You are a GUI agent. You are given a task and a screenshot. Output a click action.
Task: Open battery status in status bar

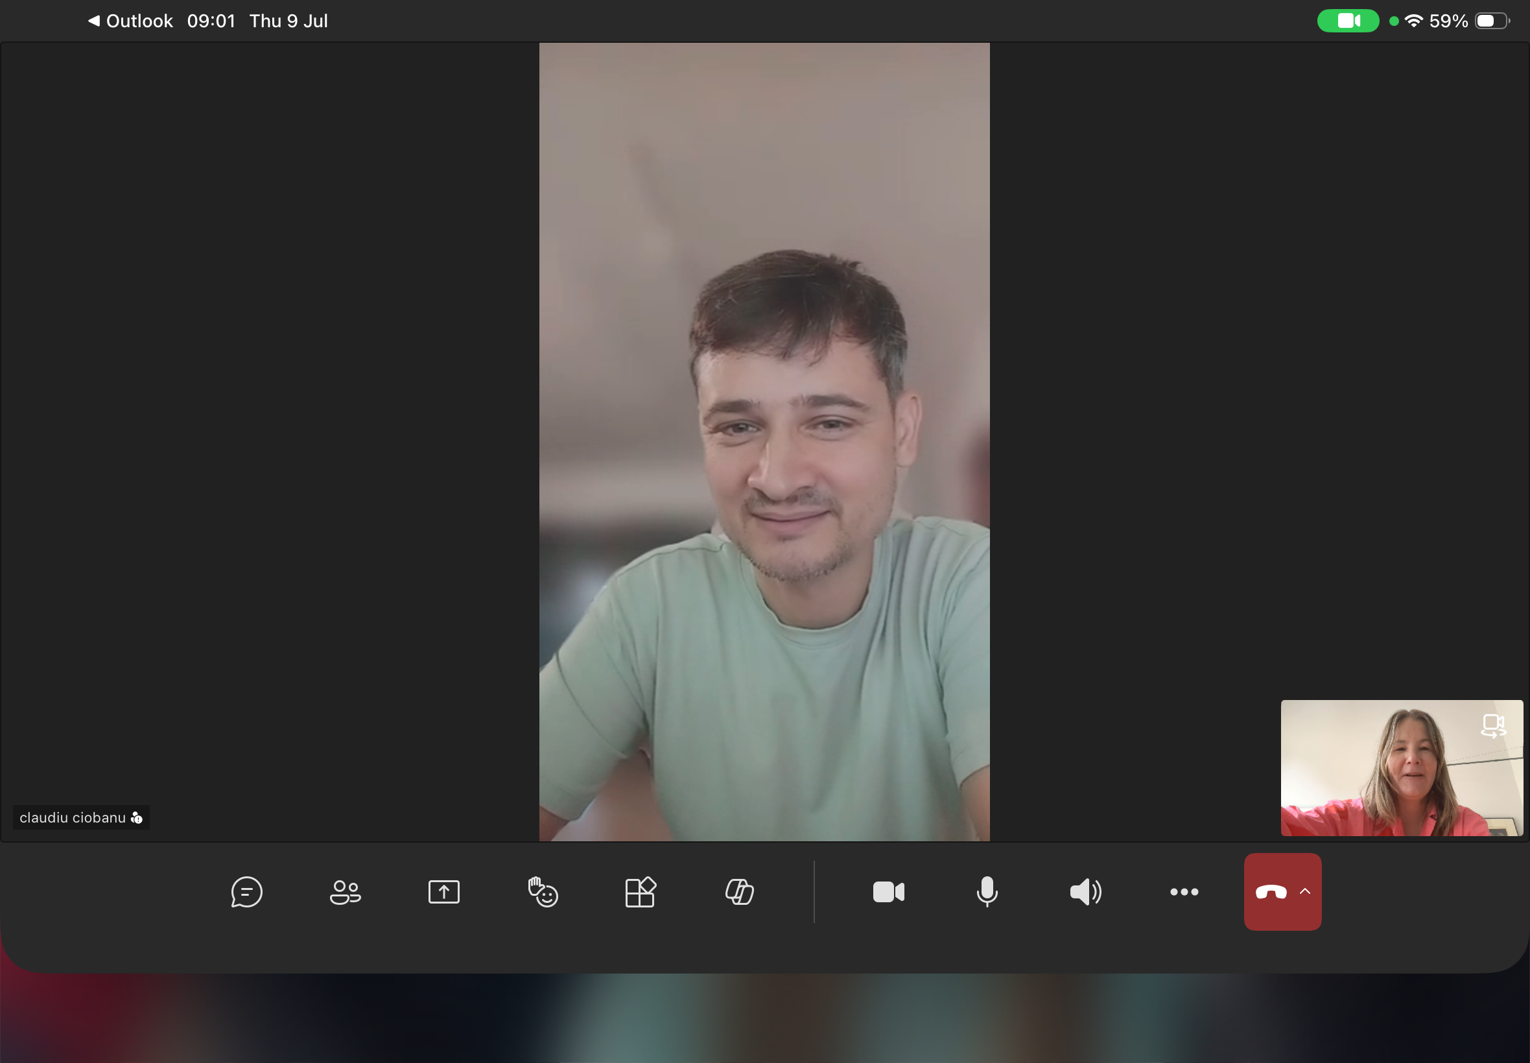pyautogui.click(x=1492, y=21)
